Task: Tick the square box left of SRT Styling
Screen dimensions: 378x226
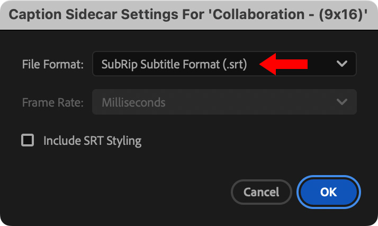Action: click(27, 141)
